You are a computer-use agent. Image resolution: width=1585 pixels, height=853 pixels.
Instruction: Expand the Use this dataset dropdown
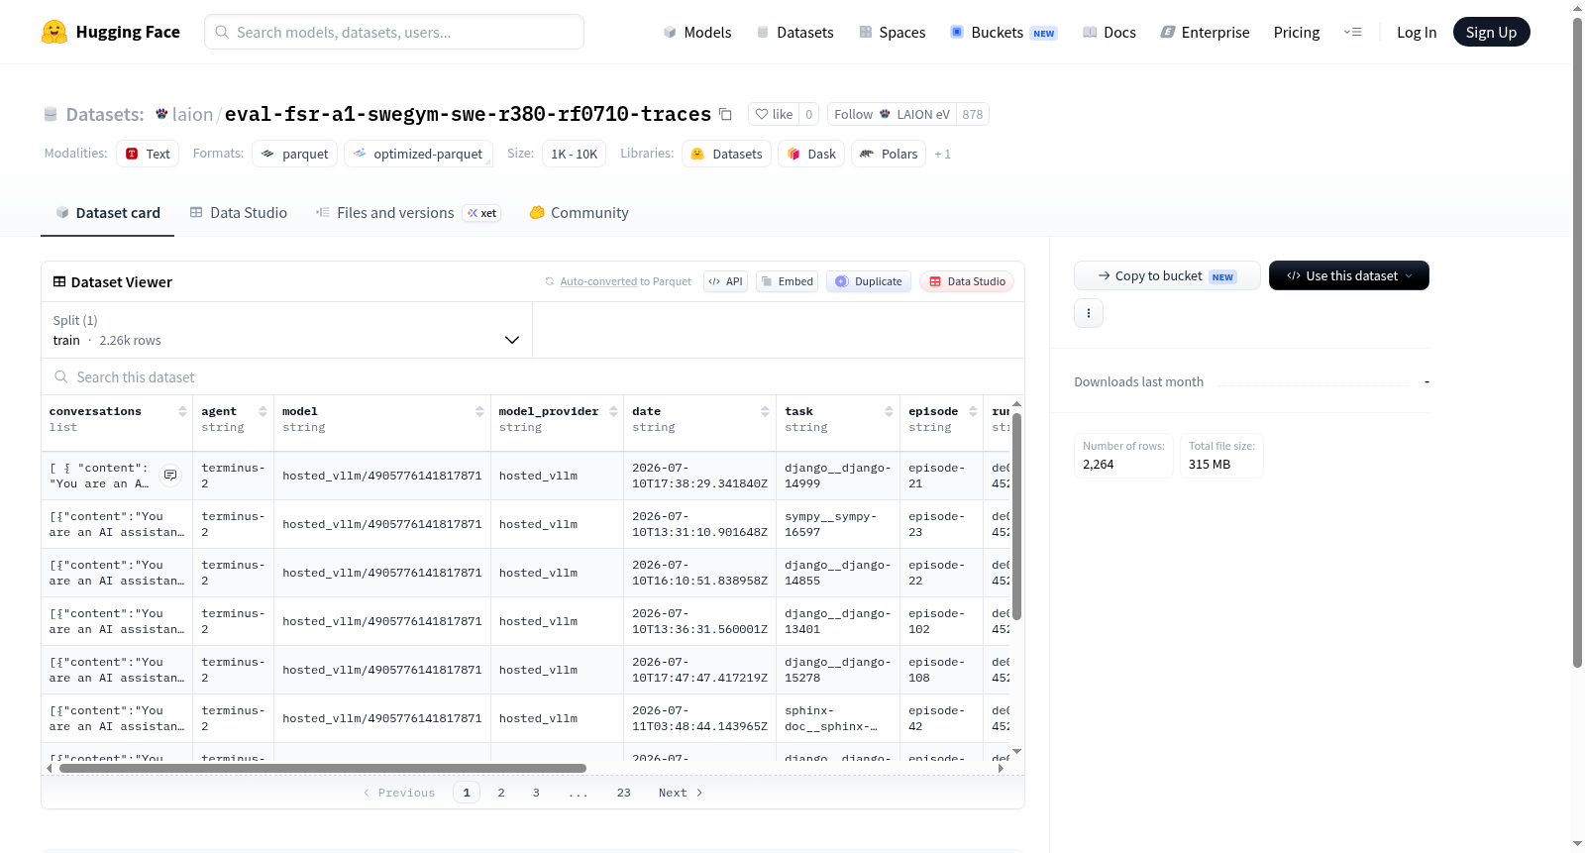point(1349,275)
